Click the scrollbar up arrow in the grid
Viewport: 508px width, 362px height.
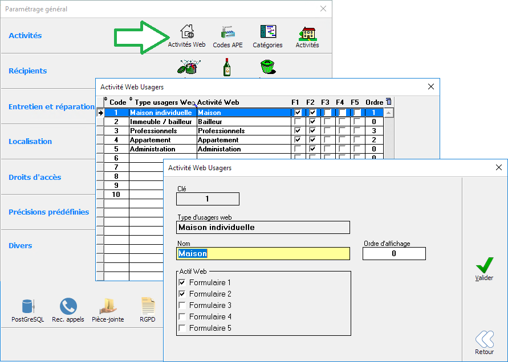click(389, 113)
